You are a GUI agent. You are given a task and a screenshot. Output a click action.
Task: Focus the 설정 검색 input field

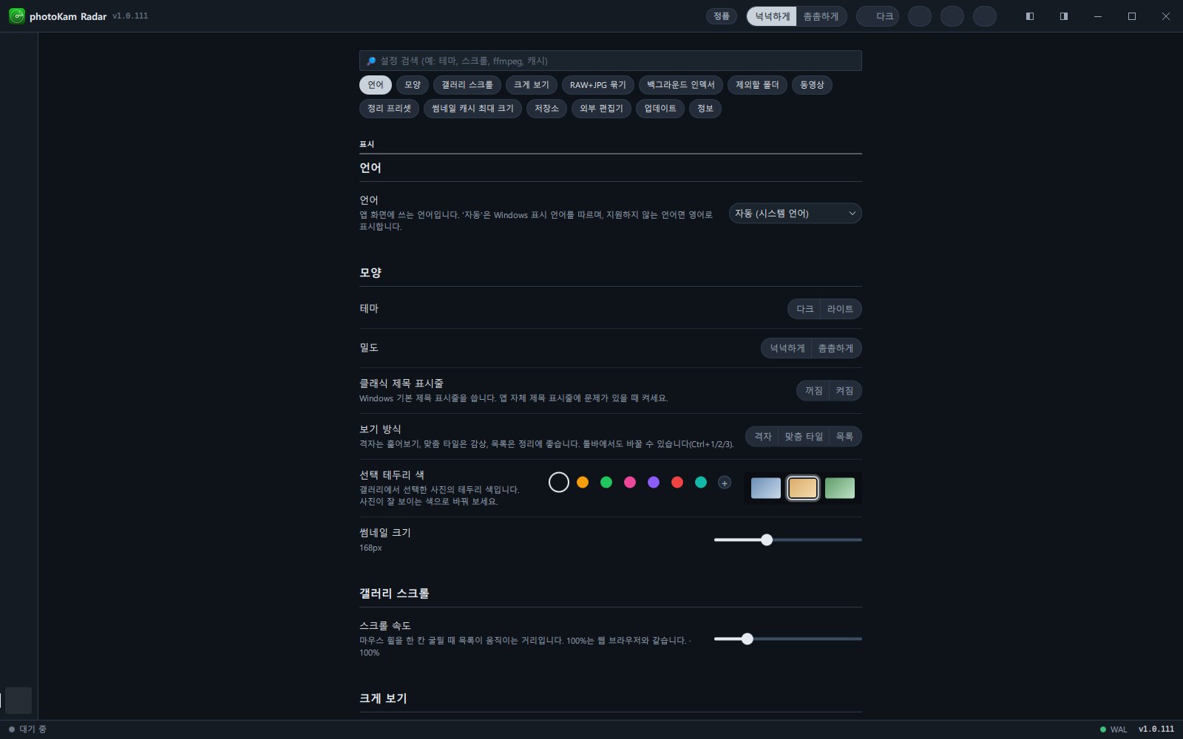coord(611,61)
